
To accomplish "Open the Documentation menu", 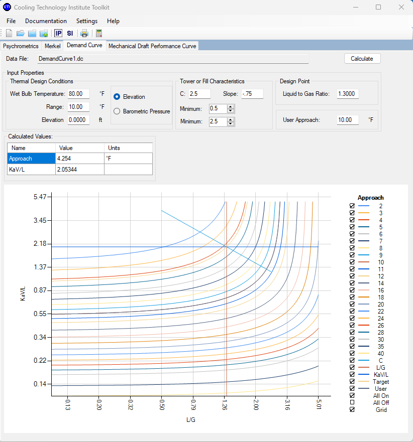I will [x=46, y=21].
